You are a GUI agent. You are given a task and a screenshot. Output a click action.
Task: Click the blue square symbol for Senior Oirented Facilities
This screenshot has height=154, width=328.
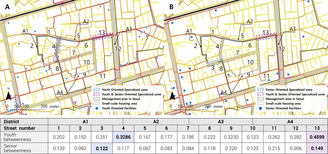260,108
